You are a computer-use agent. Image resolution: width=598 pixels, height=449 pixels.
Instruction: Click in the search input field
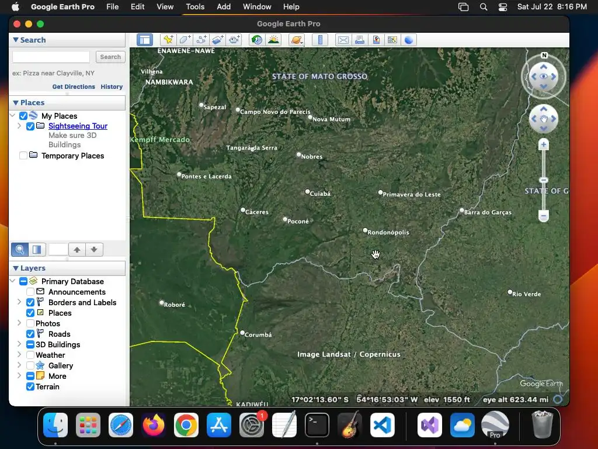[x=51, y=57]
